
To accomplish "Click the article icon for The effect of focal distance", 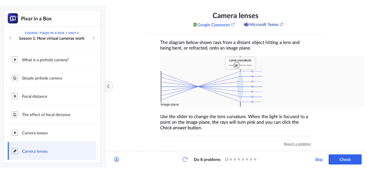I will pos(15,114).
